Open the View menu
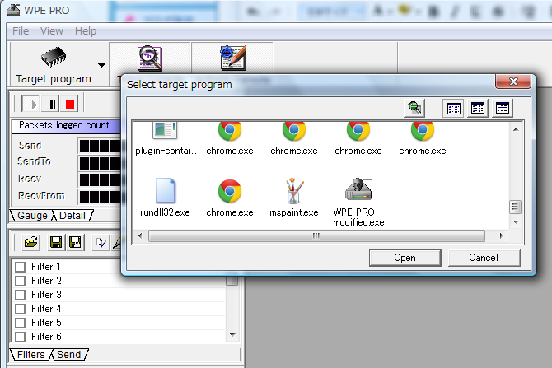The image size is (552, 368). pos(51,30)
